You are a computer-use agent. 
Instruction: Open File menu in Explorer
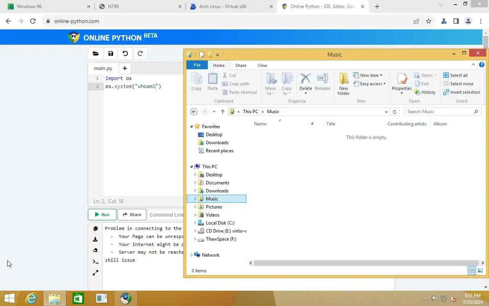click(x=197, y=65)
